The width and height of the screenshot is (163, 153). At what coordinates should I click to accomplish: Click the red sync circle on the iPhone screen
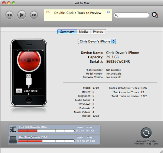pos(29,60)
